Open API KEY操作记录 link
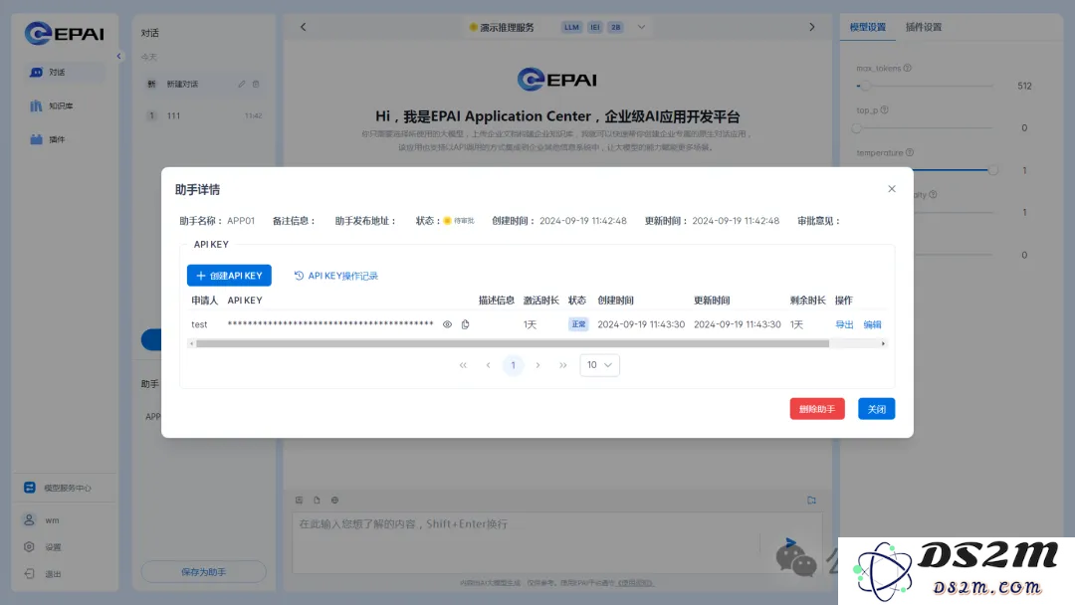This screenshot has height=605, width=1075. (336, 276)
